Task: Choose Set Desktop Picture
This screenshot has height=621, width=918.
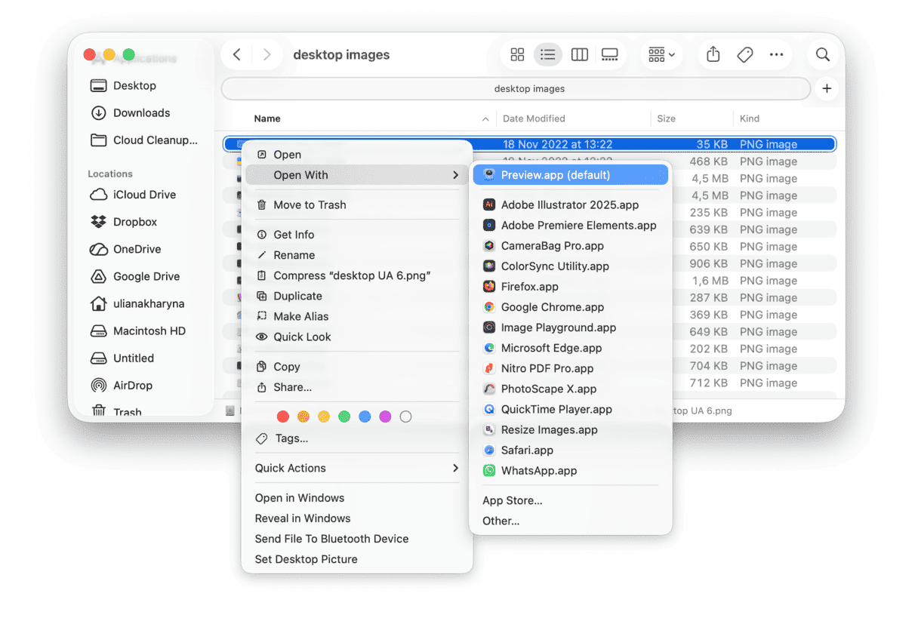Action: coord(356,559)
